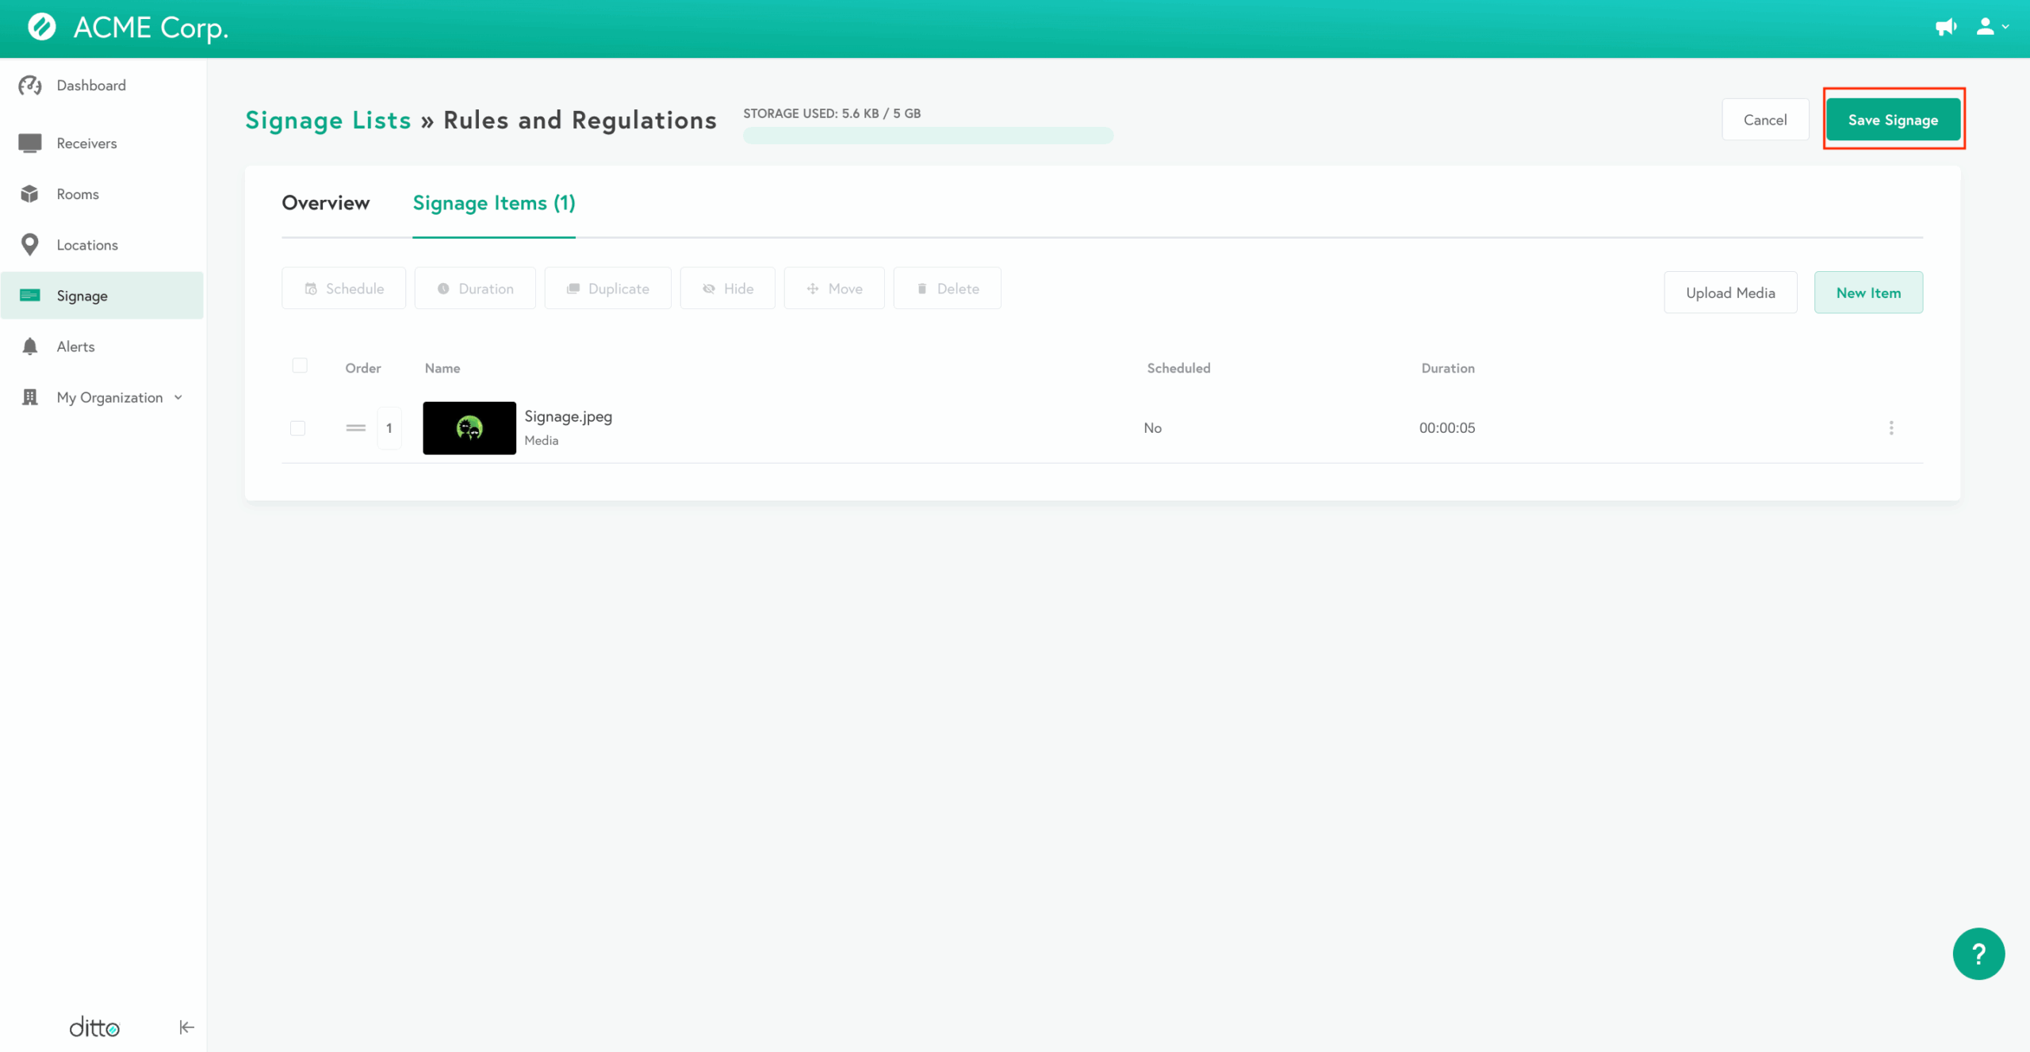
Task: Grab the drag handle for item 1
Action: (356, 428)
